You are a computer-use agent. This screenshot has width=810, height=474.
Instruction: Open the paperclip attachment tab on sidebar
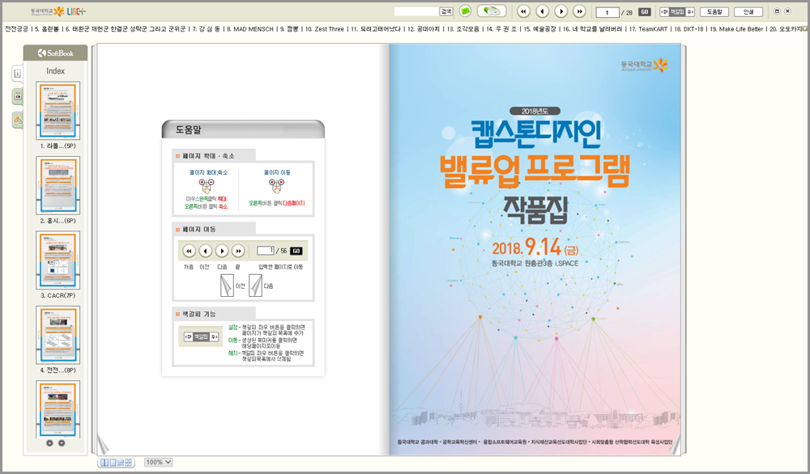pos(18,121)
